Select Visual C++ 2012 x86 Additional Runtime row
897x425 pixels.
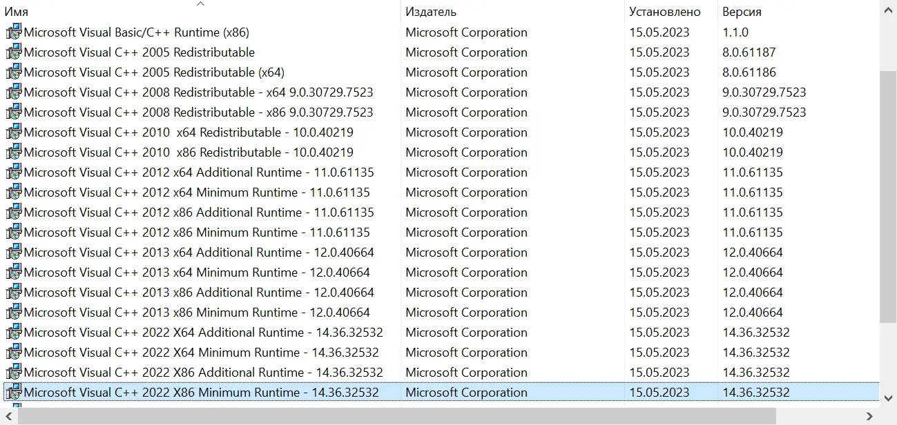tap(199, 212)
